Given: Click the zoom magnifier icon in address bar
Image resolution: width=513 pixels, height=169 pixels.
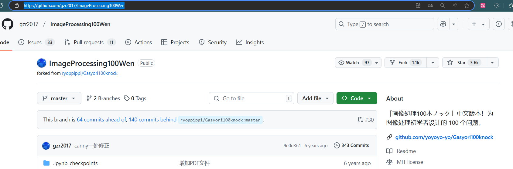Looking at the screenshot, I should (443, 5).
